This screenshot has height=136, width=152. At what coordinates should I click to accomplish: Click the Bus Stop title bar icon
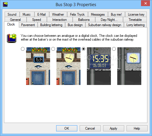(x=5, y=4)
